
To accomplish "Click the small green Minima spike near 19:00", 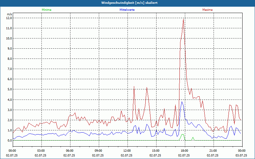I will click(x=193, y=138).
